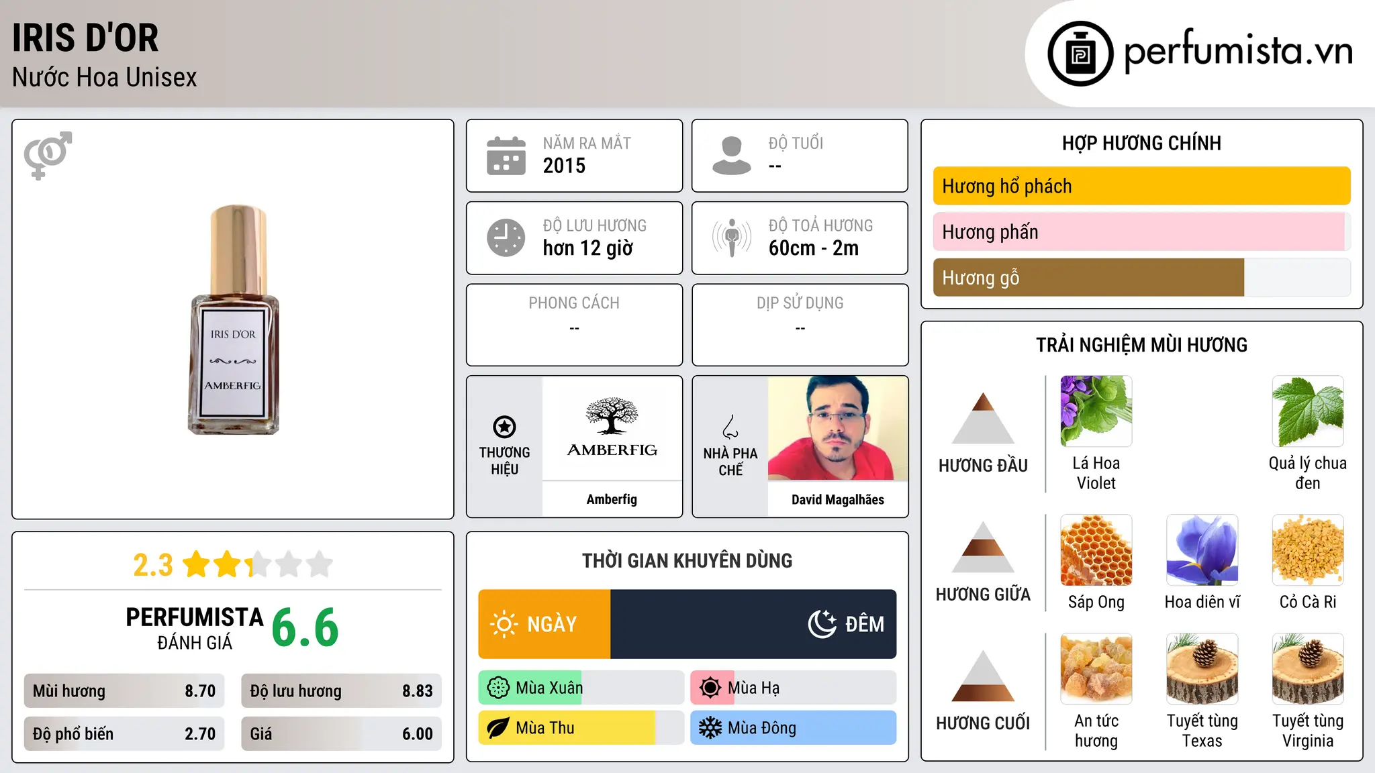Click the Mùa Hạ season bar
Screen dimensions: 1375x773
[x=794, y=688]
